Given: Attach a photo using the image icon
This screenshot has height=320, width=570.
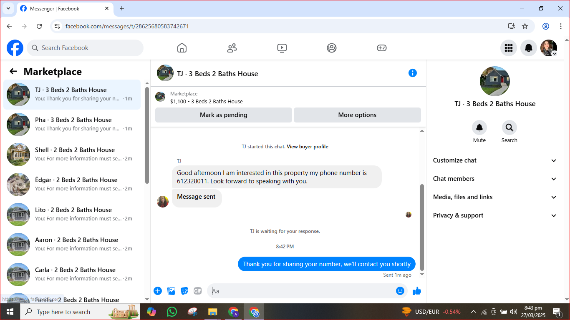Looking at the screenshot, I should pos(171,291).
